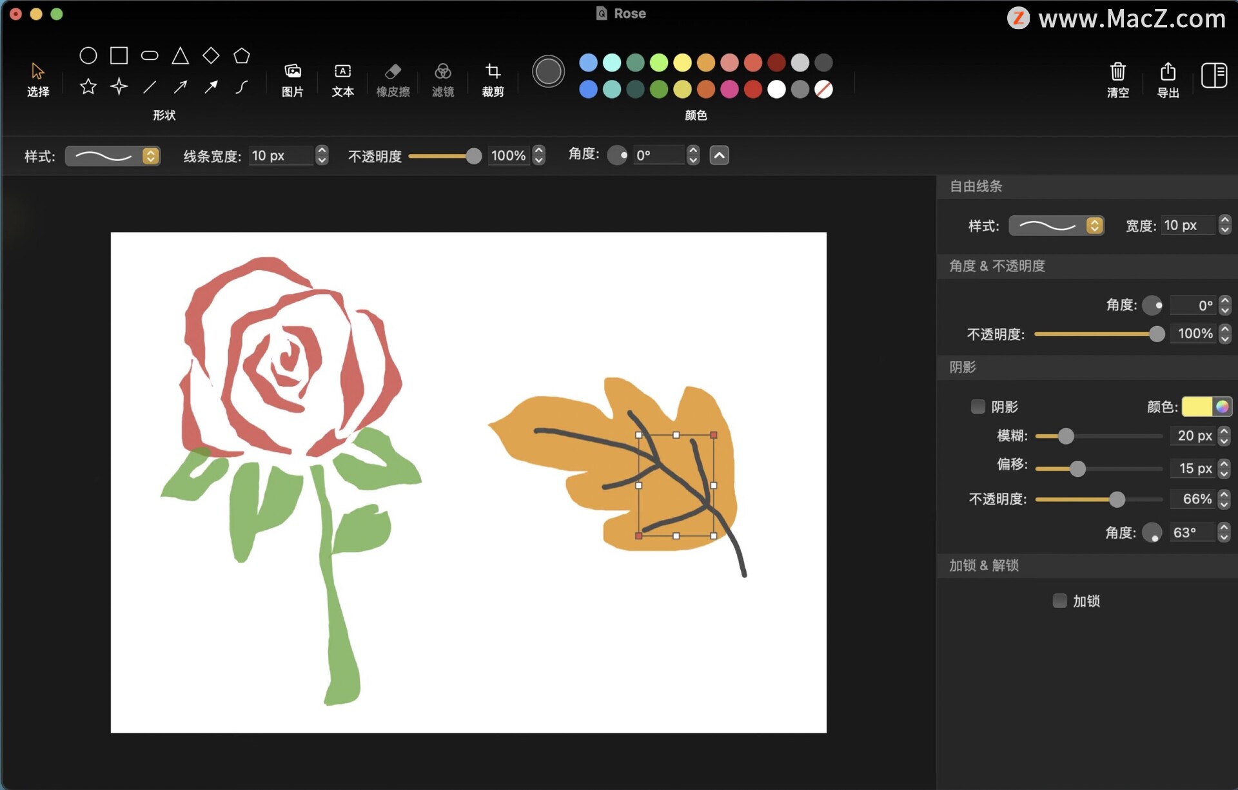Click the toolbar 角度 angle dial
This screenshot has width=1238, height=790.
coord(617,155)
